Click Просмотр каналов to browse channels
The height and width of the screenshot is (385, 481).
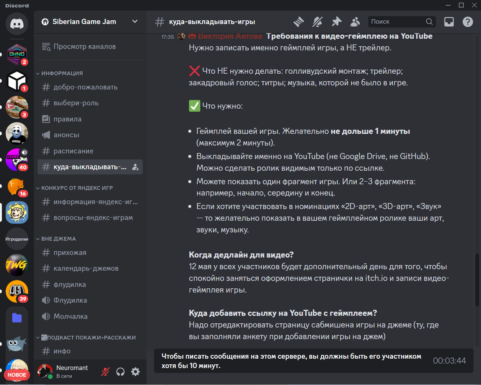click(85, 47)
